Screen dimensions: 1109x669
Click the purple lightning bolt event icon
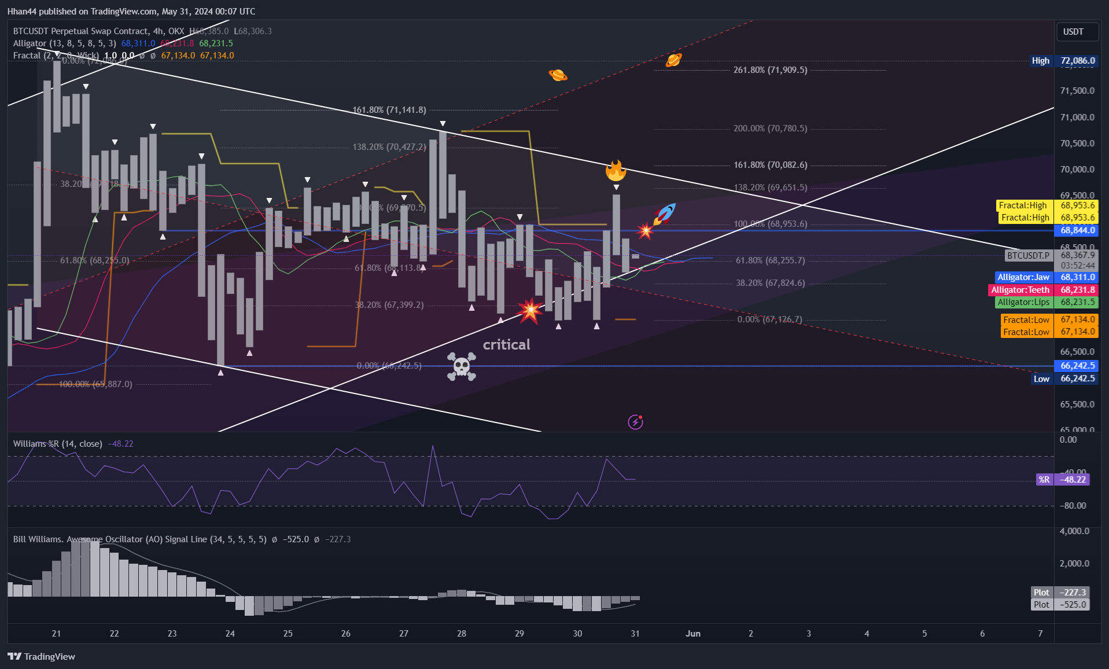pos(635,422)
